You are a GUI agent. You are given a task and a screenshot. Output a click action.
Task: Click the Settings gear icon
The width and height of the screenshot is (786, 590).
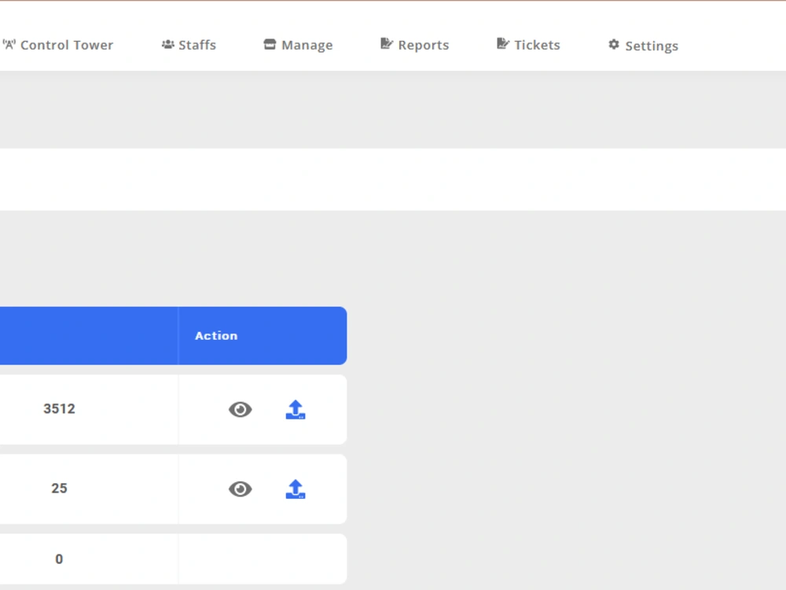tap(614, 45)
